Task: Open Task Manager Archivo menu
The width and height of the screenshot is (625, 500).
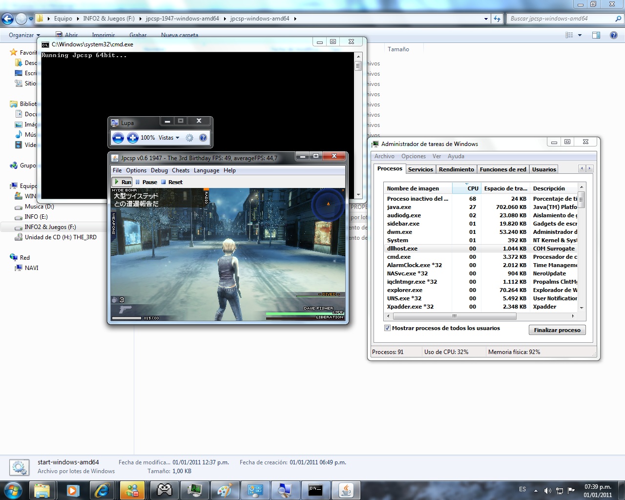Action: [384, 156]
